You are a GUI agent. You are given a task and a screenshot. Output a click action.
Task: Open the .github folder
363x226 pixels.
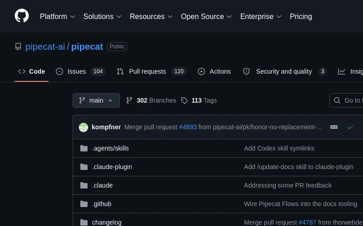102,204
